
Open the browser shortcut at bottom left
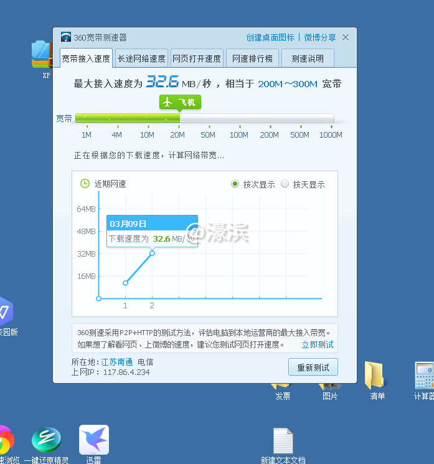click(x=6, y=440)
